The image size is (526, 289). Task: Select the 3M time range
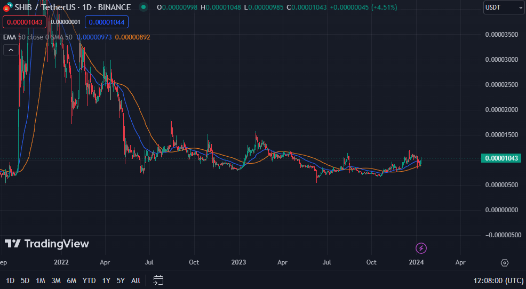click(56, 280)
